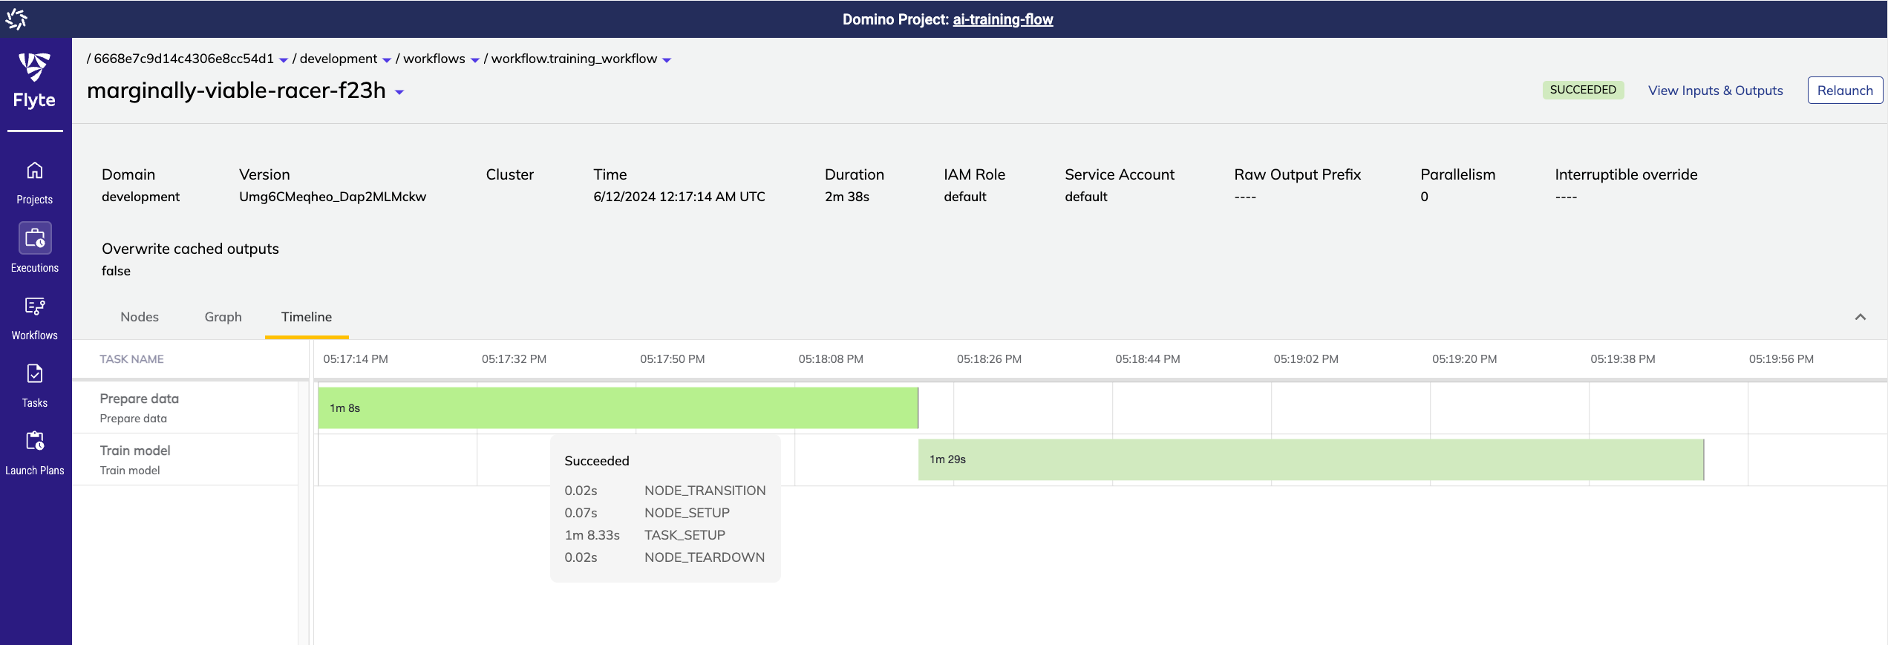Click the TASK NAME column header
This screenshot has width=1888, height=645.
coord(132,359)
